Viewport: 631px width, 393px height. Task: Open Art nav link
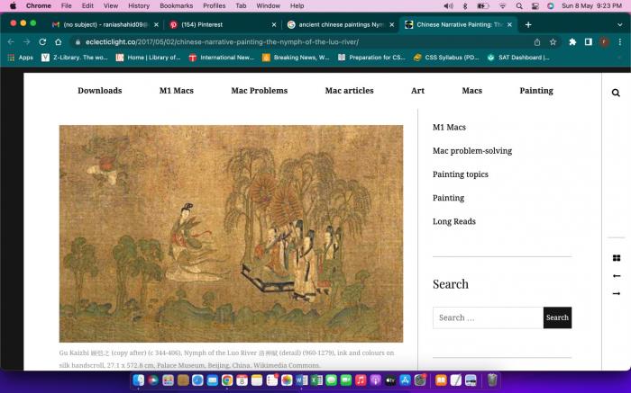417,91
